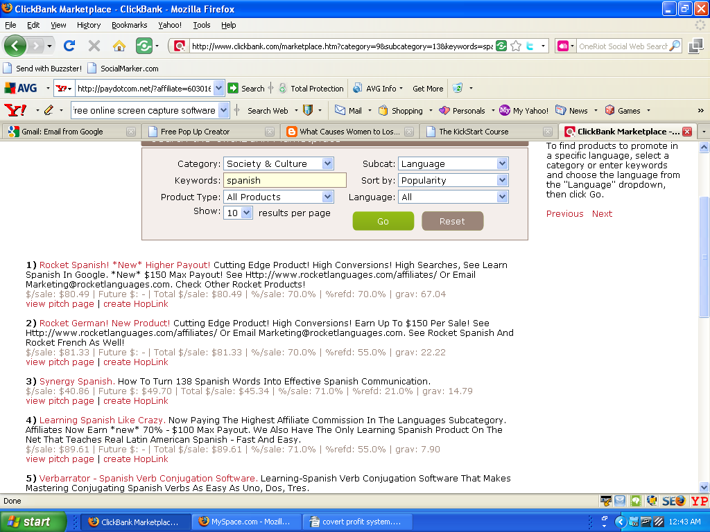This screenshot has width=710, height=532.
Task: Open the Rocket Spanish create HopLink link
Action: pos(136,304)
